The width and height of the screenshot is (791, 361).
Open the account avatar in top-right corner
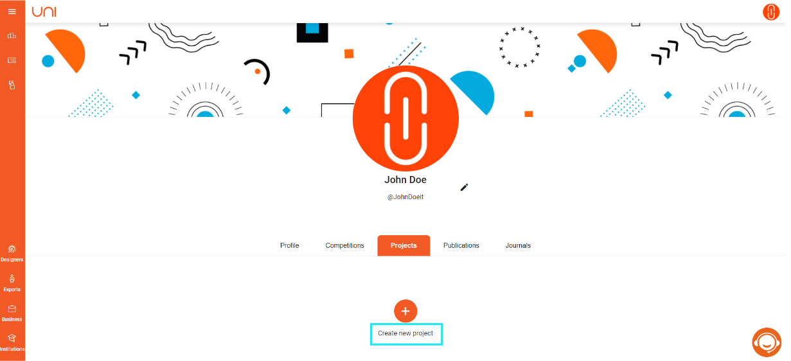(x=770, y=12)
